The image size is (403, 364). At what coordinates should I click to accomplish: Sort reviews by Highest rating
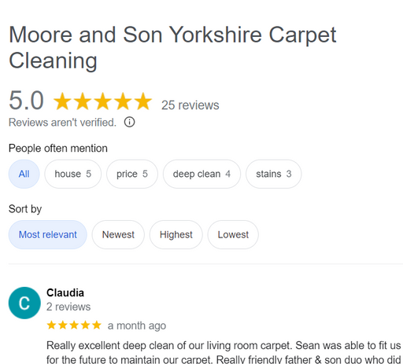(x=176, y=234)
